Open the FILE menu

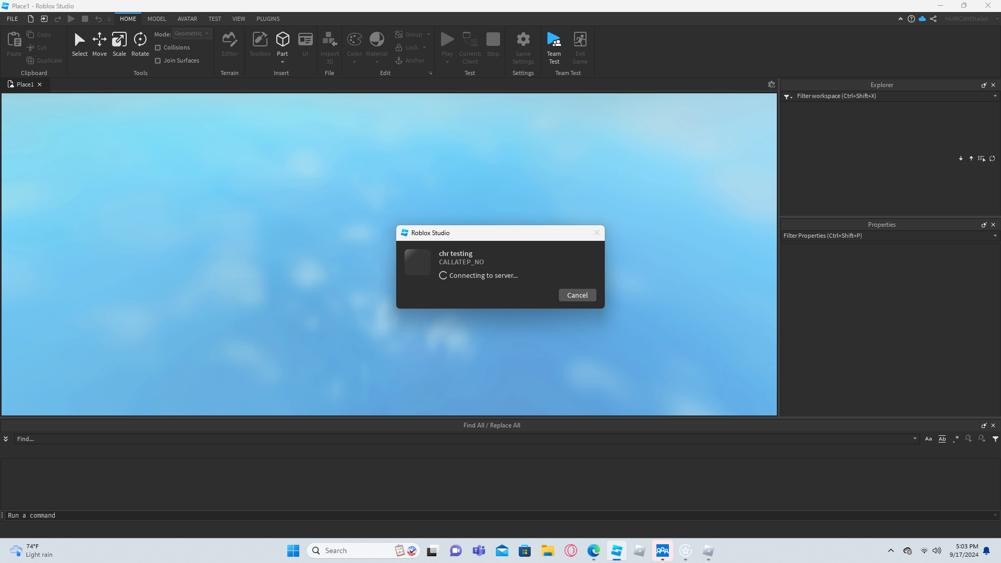[x=13, y=19]
